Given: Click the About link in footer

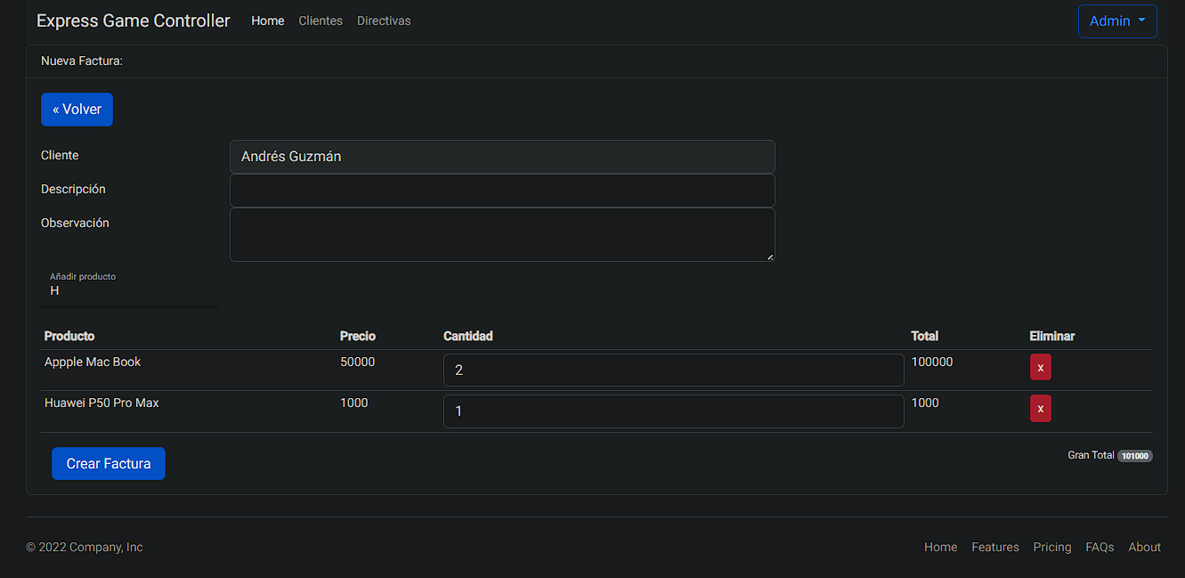Looking at the screenshot, I should [1144, 547].
